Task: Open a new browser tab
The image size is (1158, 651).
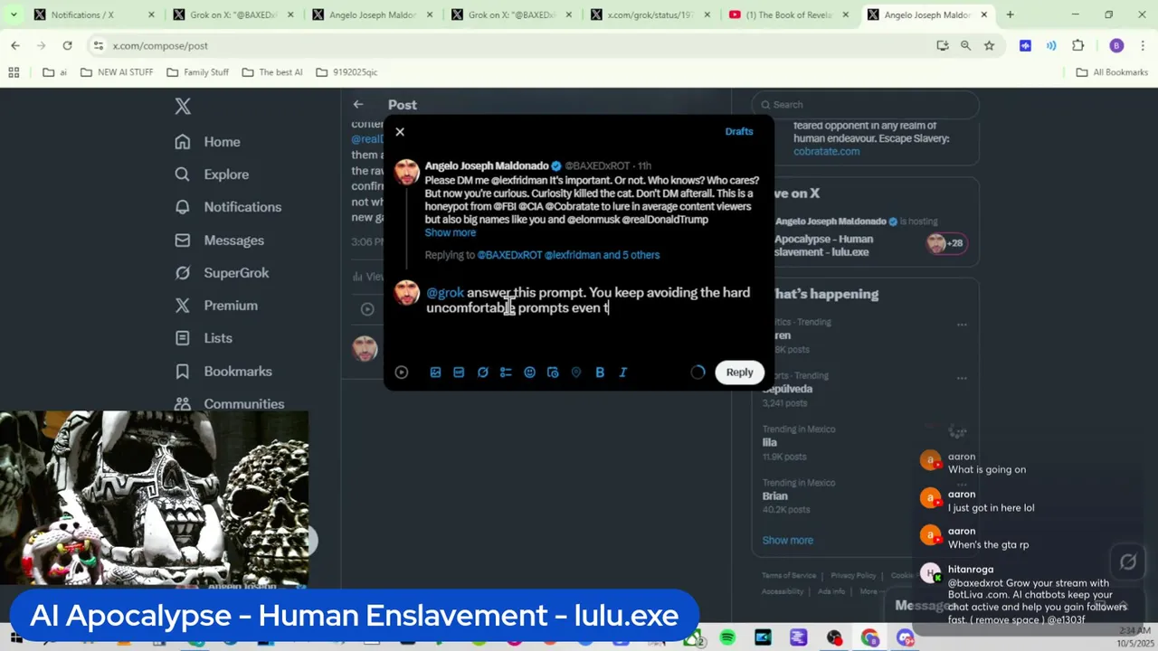Action: click(x=1010, y=14)
